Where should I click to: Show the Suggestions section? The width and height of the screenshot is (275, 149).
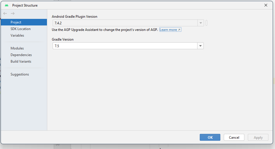(20, 74)
